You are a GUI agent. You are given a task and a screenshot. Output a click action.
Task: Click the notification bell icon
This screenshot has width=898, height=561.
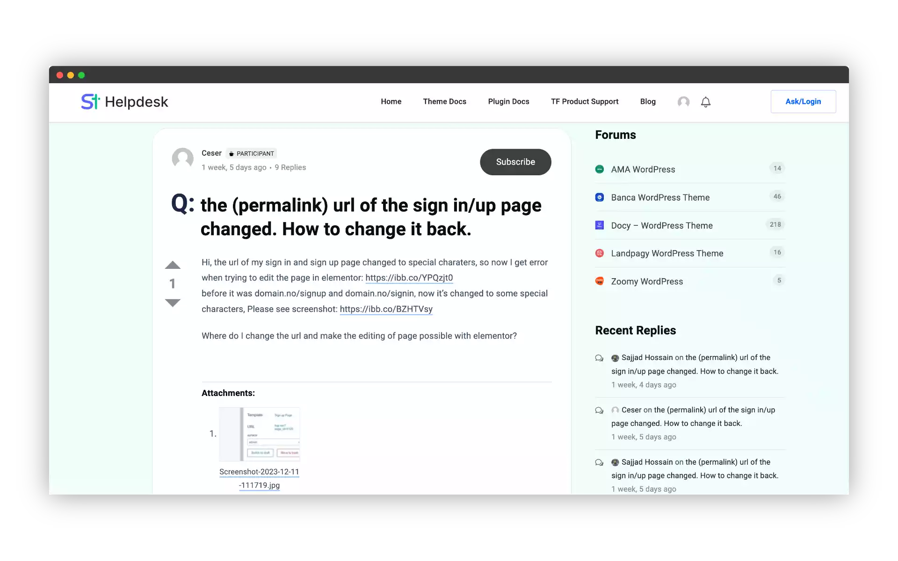coord(705,102)
